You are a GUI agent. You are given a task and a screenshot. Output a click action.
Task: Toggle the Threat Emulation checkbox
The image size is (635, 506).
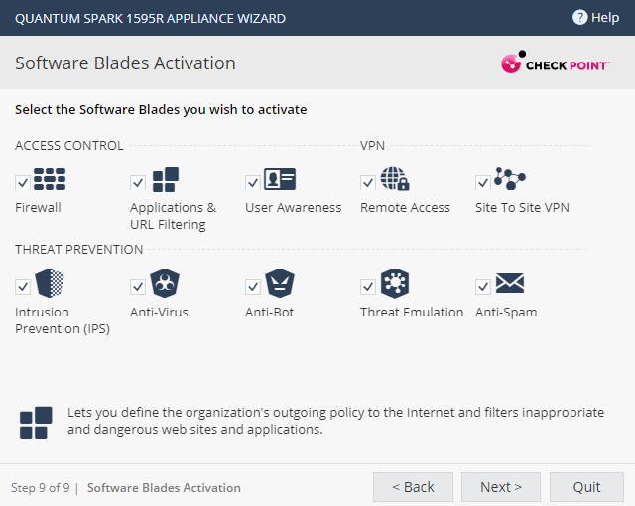(x=368, y=287)
